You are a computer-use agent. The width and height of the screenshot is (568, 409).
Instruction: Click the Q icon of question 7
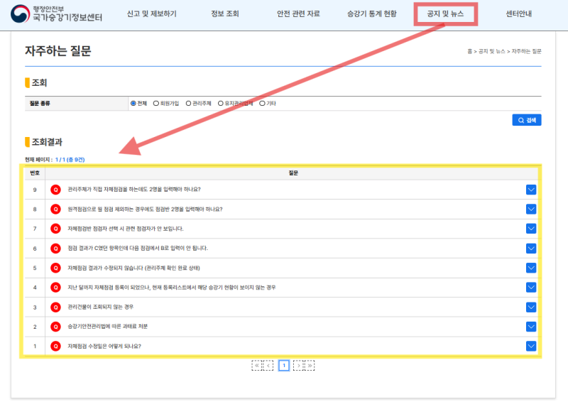55,229
